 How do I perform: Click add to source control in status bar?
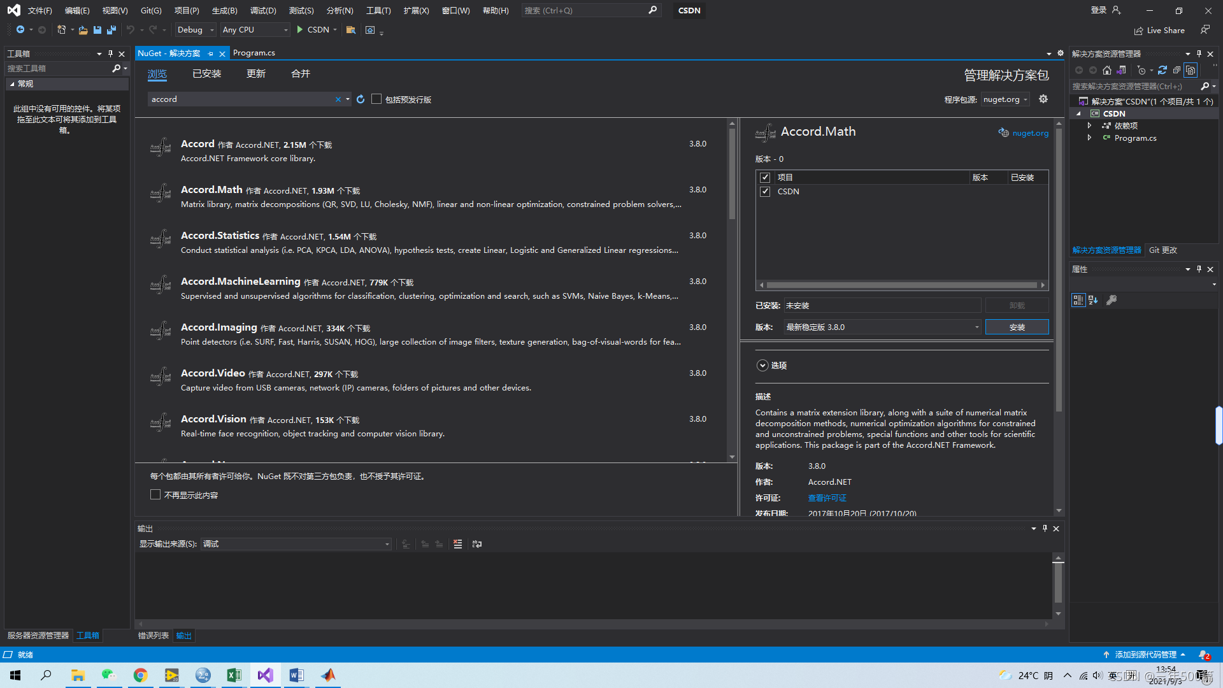[x=1145, y=655]
